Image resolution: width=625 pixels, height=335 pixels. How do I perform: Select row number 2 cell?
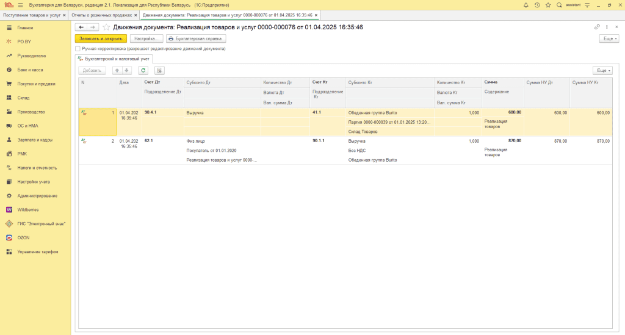[x=98, y=151]
